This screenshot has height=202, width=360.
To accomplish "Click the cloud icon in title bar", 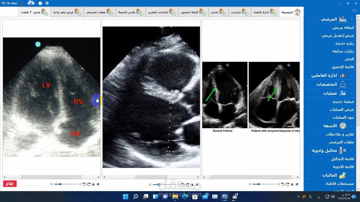I will click(x=31, y=3).
